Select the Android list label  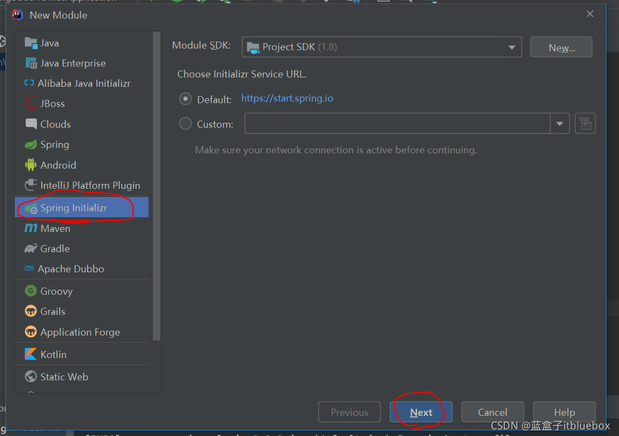pos(58,165)
